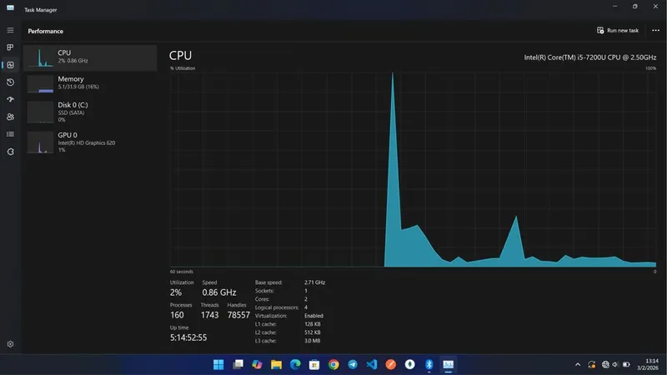Open Task Manager settings gear
Viewport: 667px width, 375px height.
[10, 344]
